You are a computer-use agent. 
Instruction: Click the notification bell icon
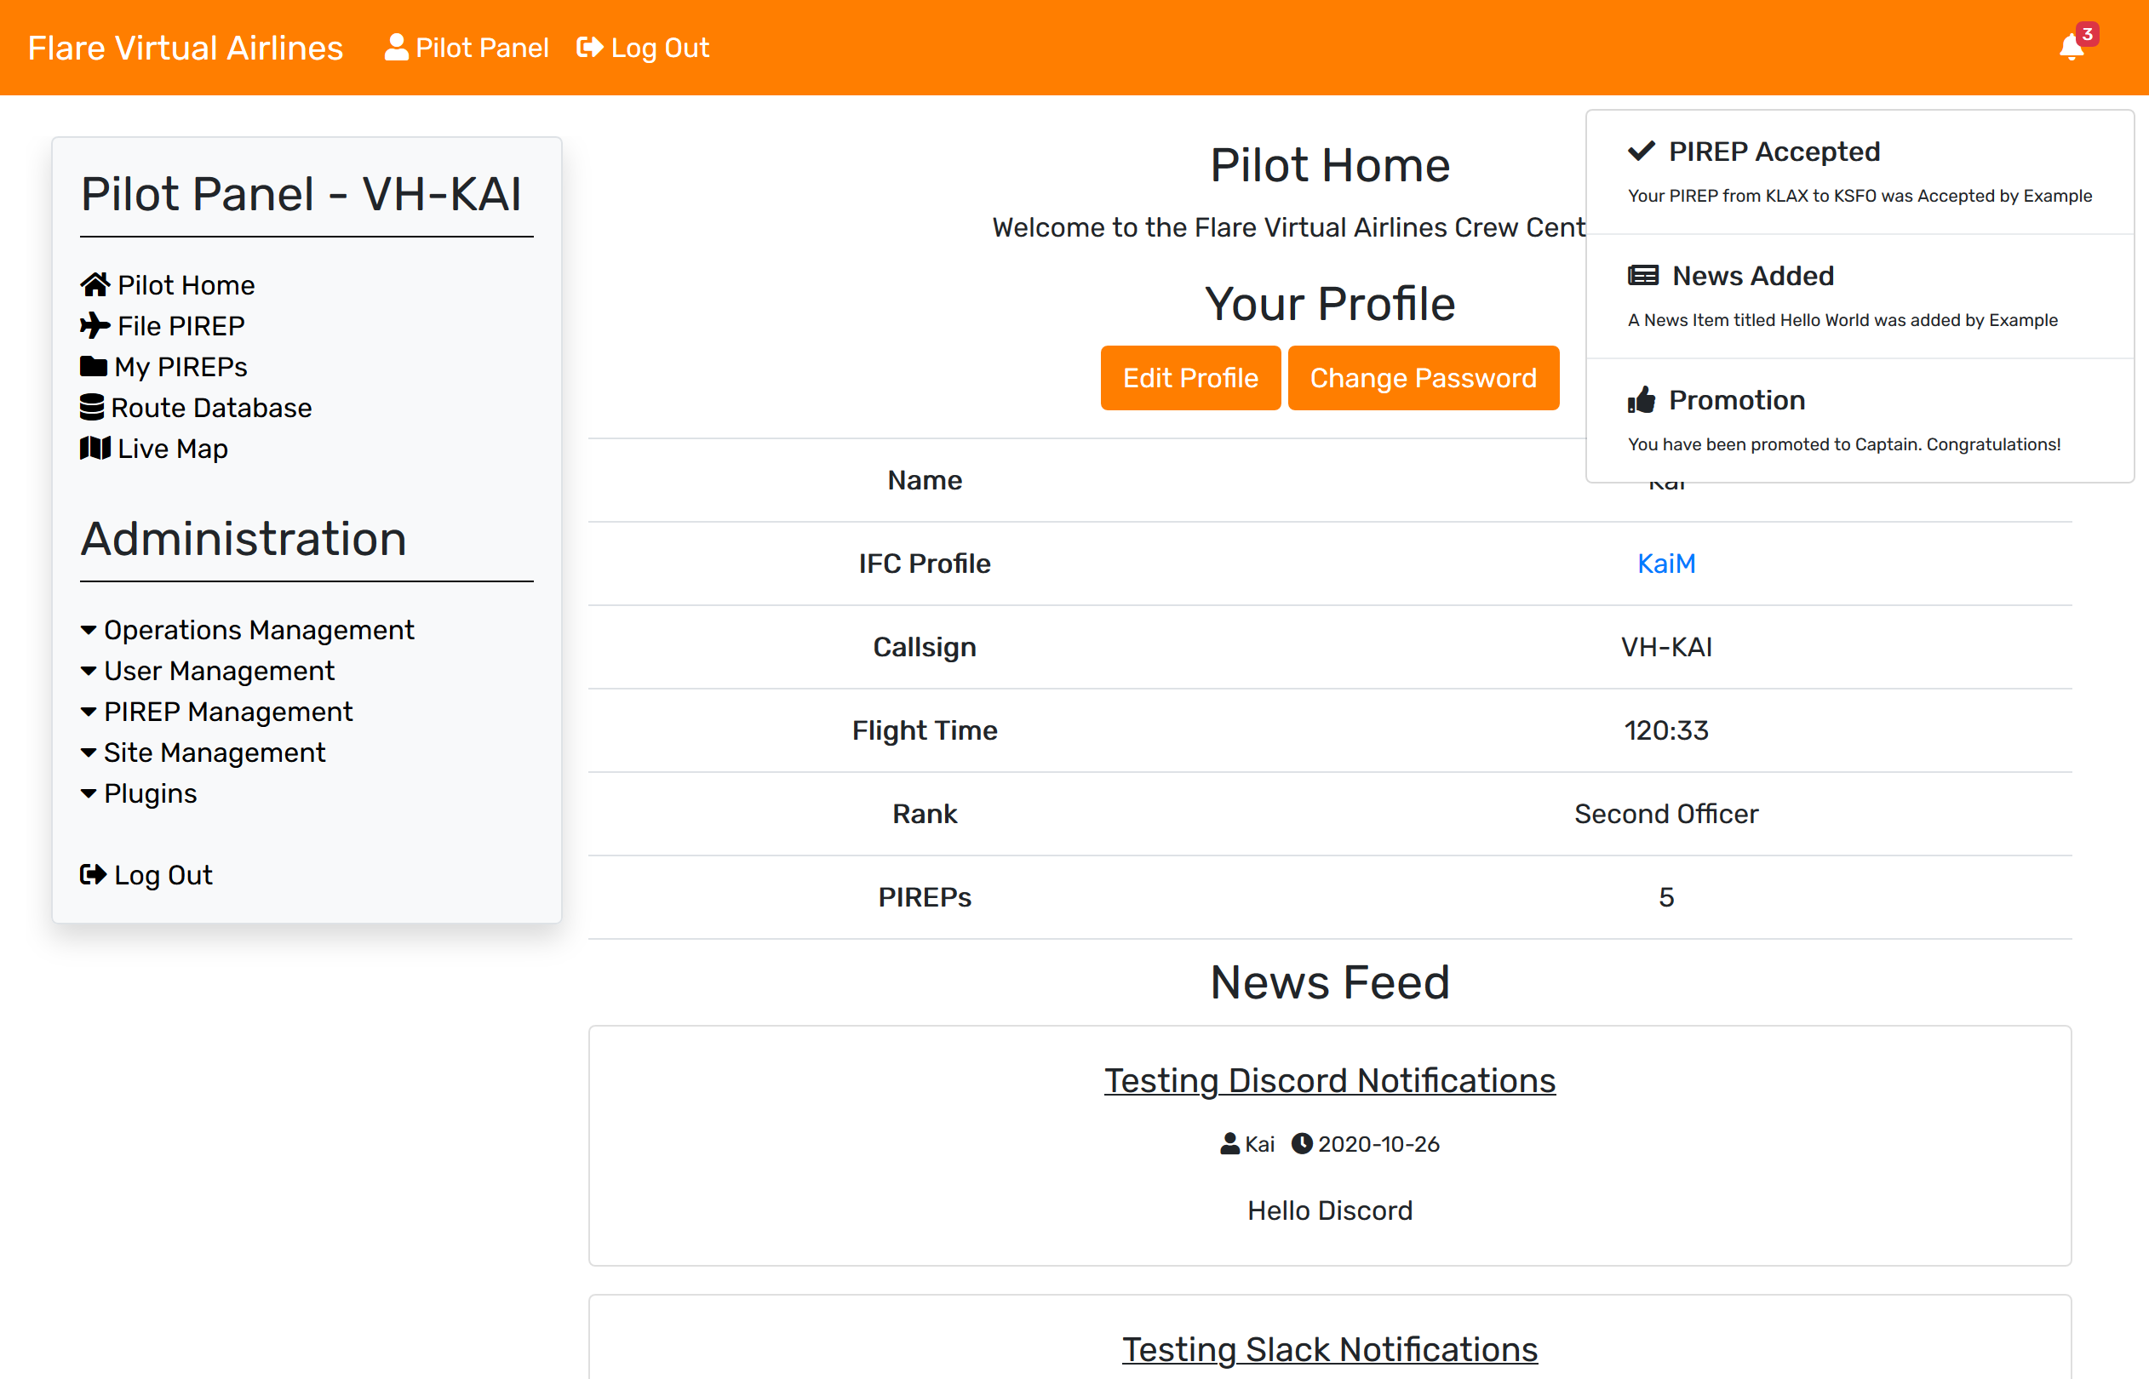2072,48
